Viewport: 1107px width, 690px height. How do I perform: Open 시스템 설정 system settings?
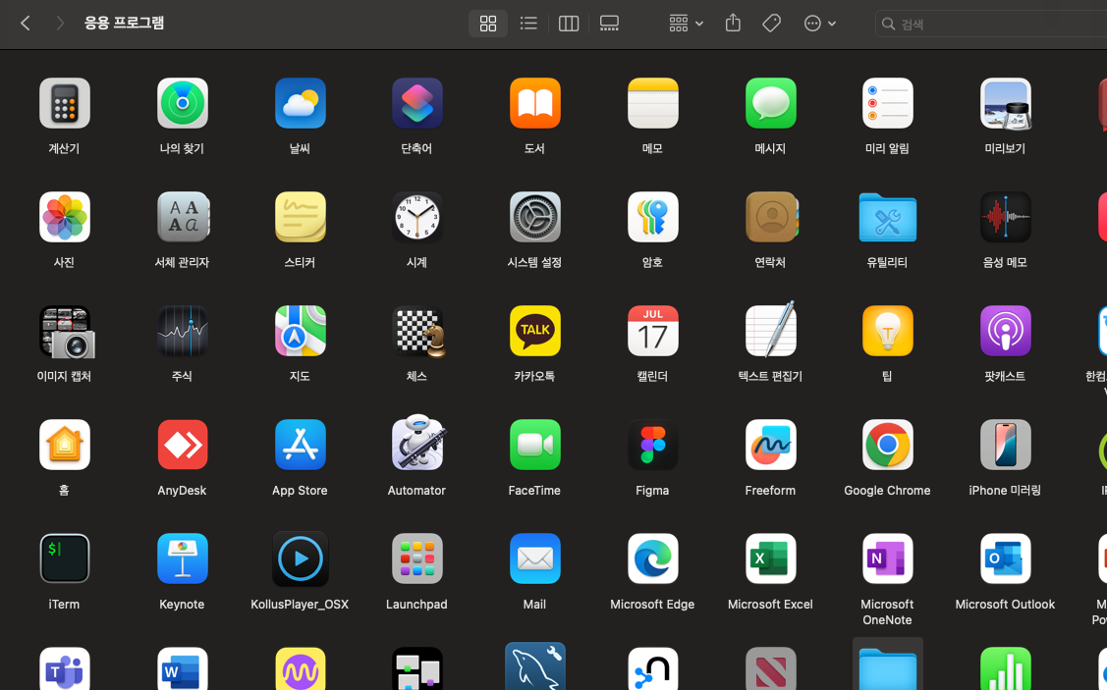click(535, 217)
